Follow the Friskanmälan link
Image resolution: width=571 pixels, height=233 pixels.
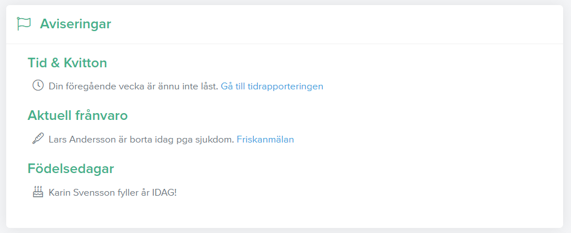[266, 140]
